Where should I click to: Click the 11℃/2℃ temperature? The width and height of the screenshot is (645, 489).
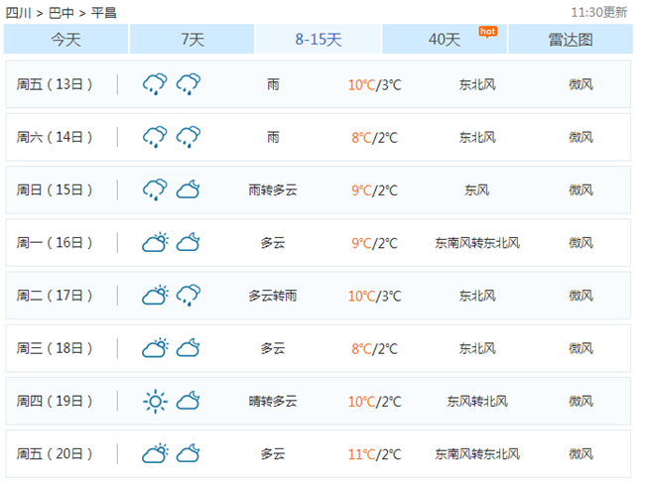(x=375, y=454)
